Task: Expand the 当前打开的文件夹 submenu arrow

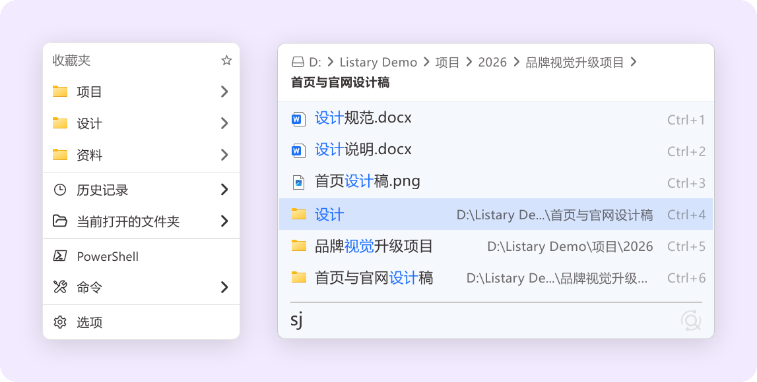Action: click(224, 221)
